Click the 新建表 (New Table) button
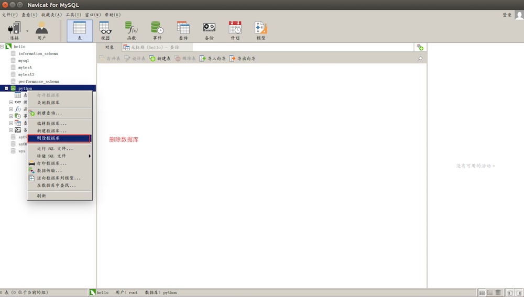Image resolution: width=524 pixels, height=297 pixels. point(160,59)
